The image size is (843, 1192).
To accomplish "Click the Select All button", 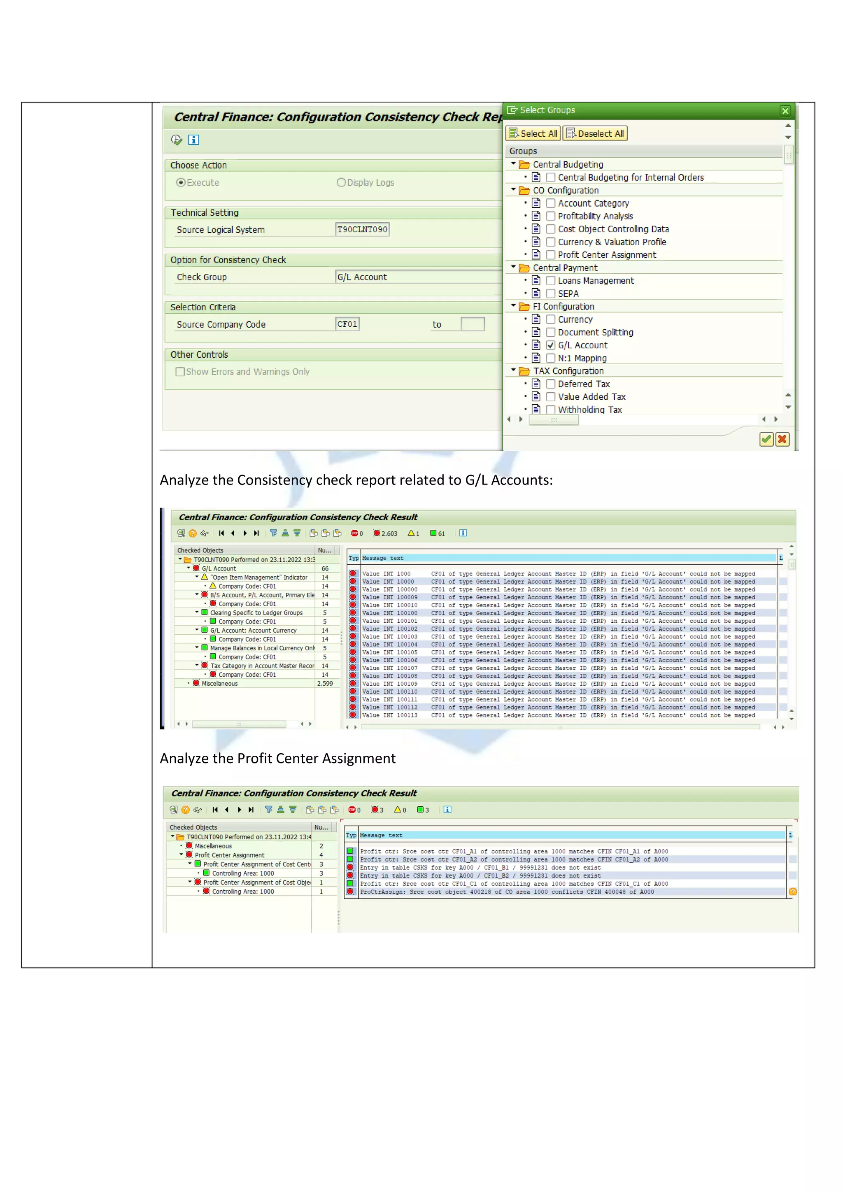I will click(x=533, y=133).
